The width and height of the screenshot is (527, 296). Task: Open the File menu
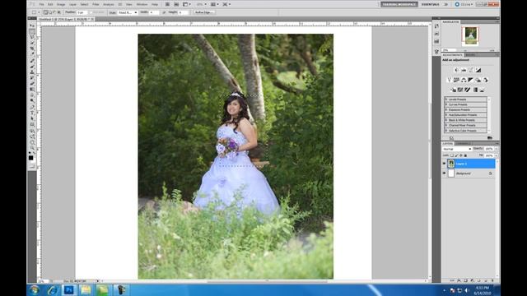[x=41, y=4]
